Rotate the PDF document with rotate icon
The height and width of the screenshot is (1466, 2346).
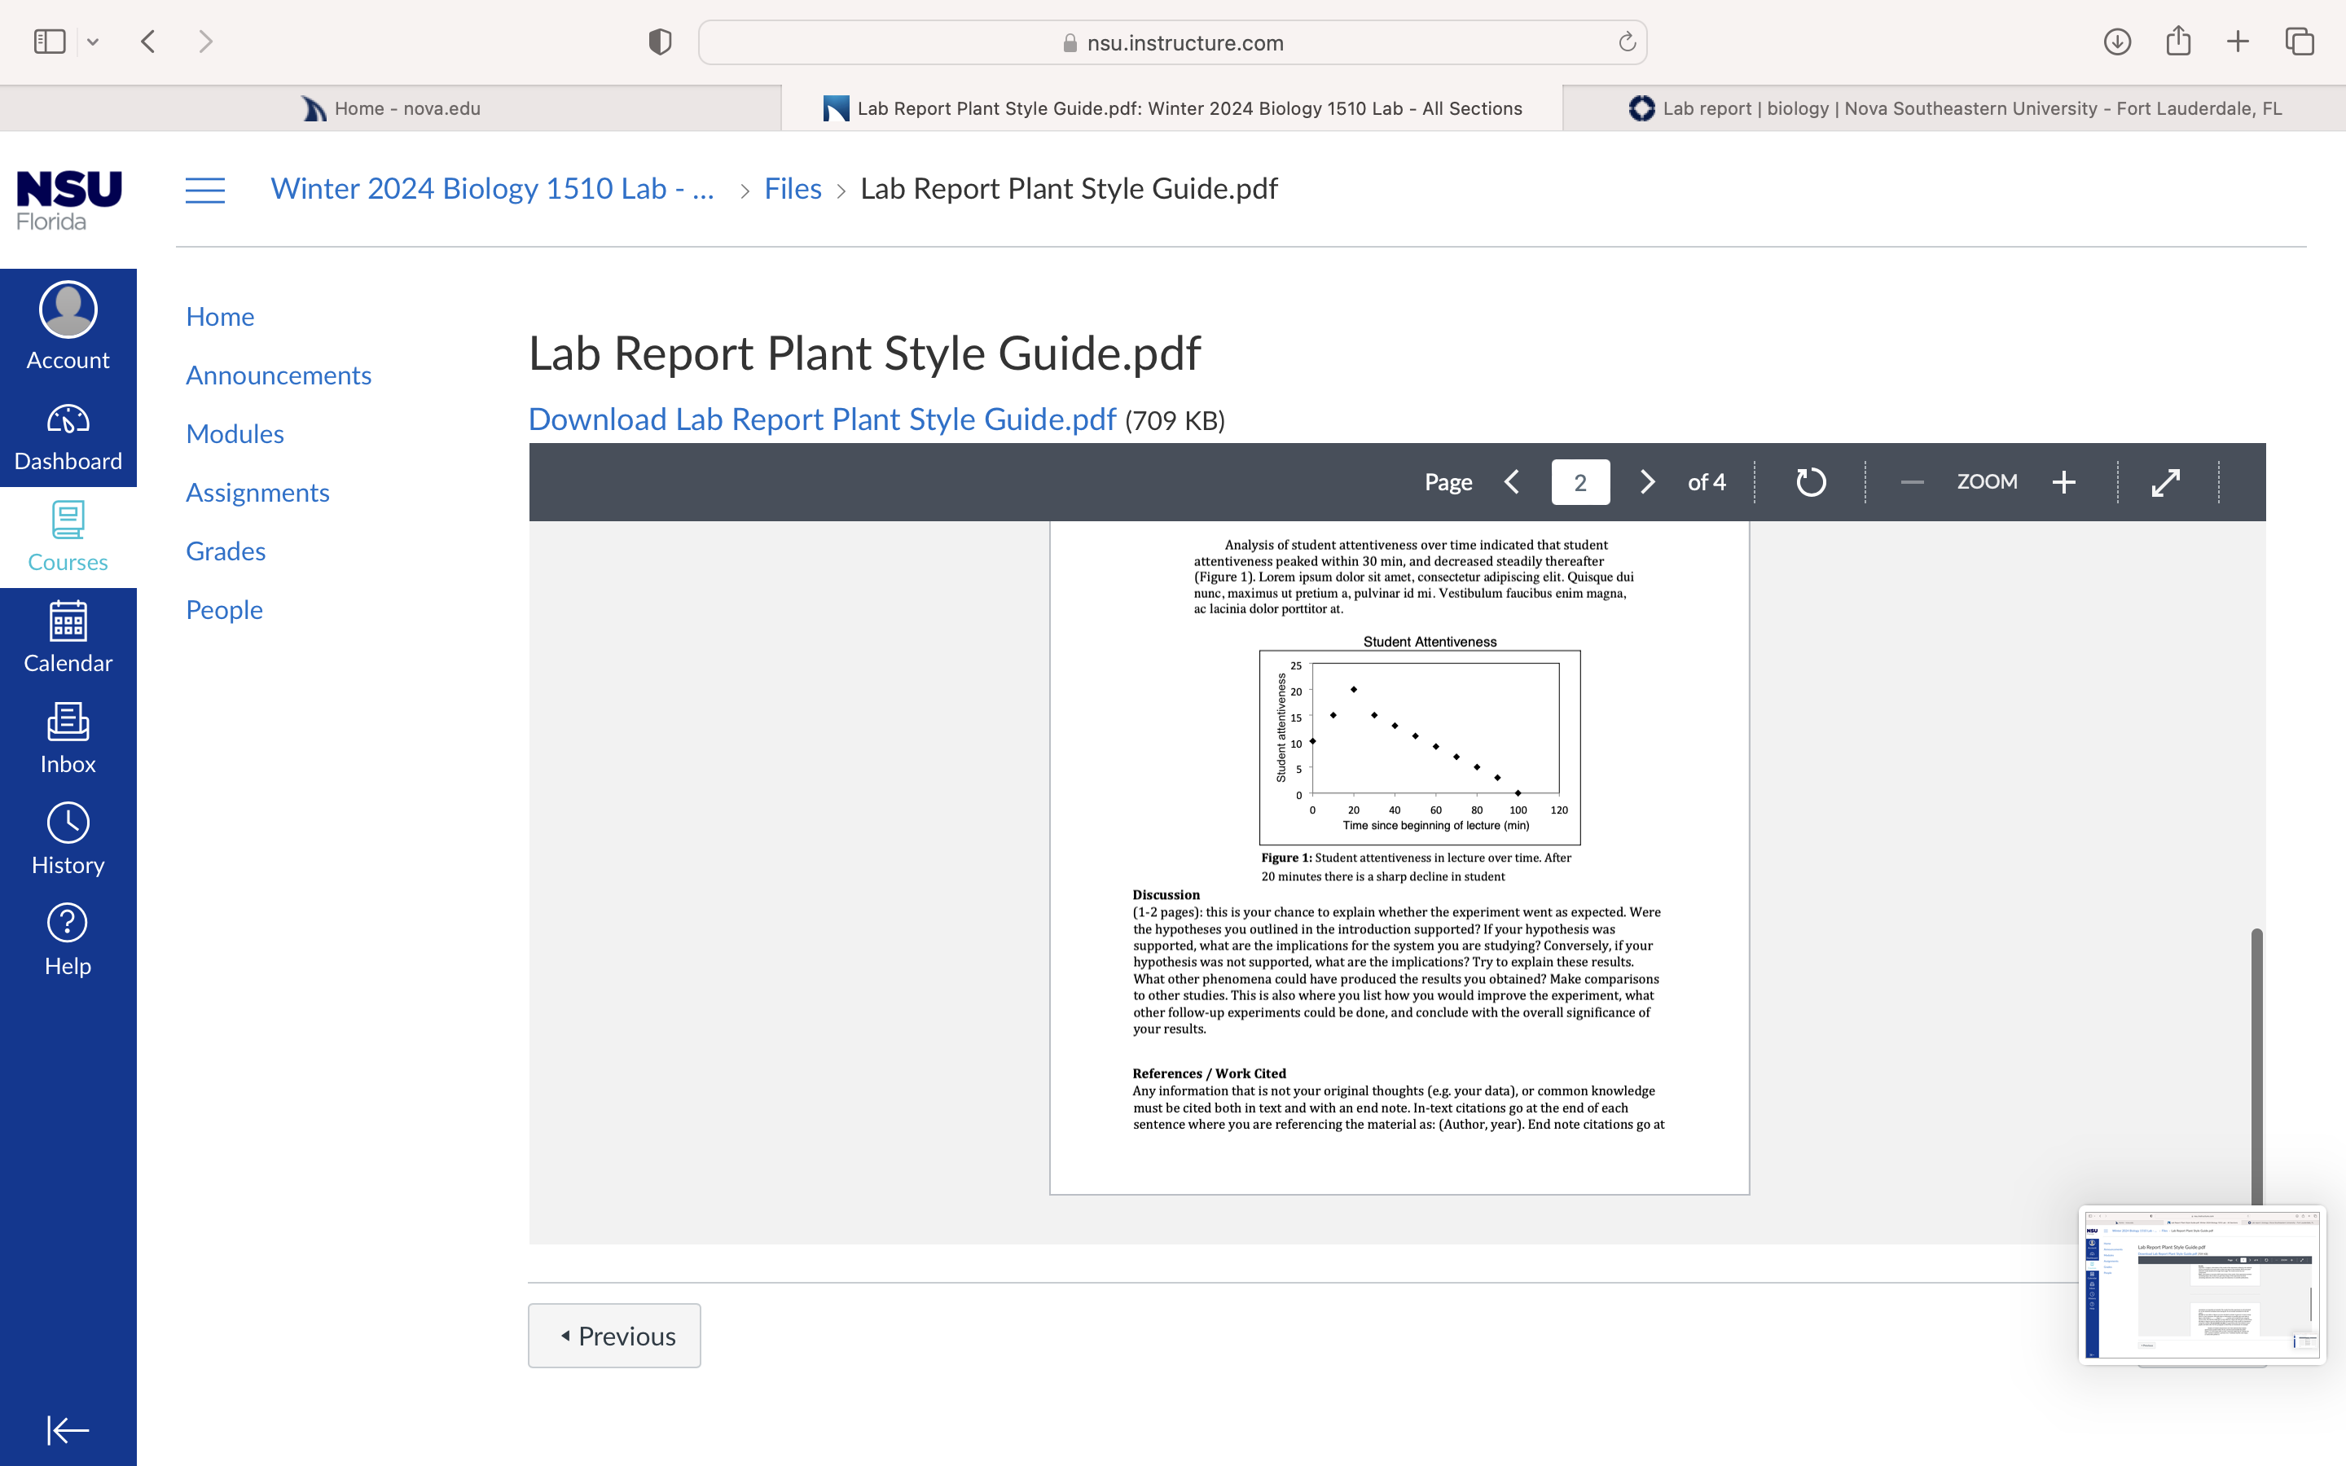click(x=1810, y=482)
